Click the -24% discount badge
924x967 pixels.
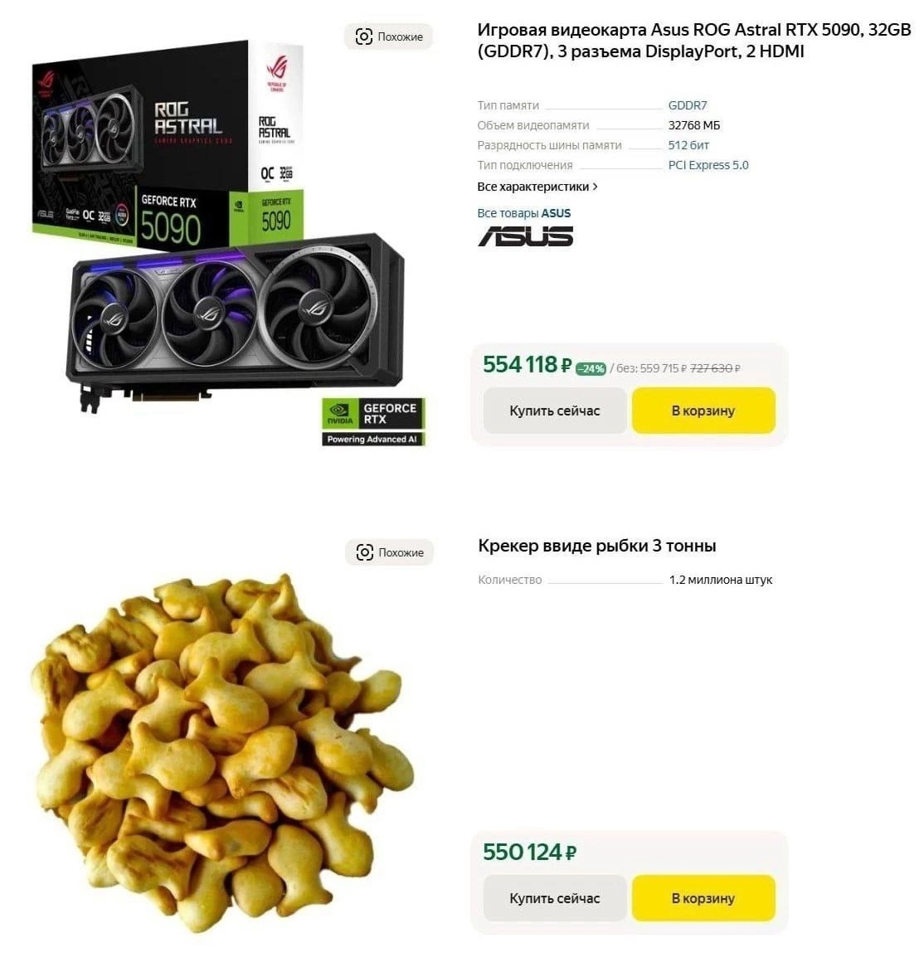[591, 369]
